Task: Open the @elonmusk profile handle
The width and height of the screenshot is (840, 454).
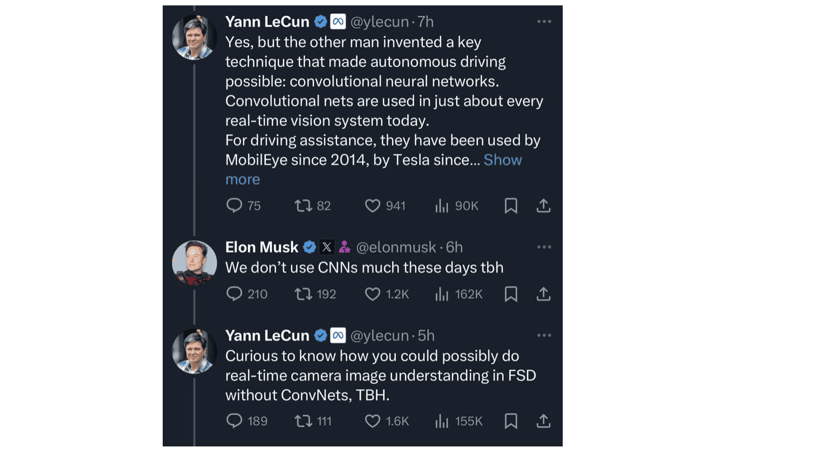Action: [x=396, y=247]
